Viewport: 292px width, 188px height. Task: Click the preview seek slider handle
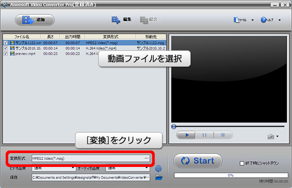coord(174,127)
